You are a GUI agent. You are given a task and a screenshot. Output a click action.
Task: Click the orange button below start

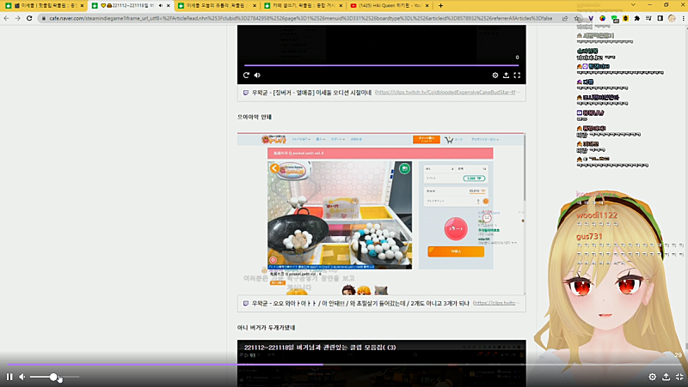(x=456, y=251)
